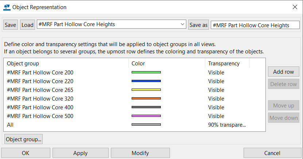Click the Add row button
This screenshot has height=159, width=303.
click(x=283, y=72)
